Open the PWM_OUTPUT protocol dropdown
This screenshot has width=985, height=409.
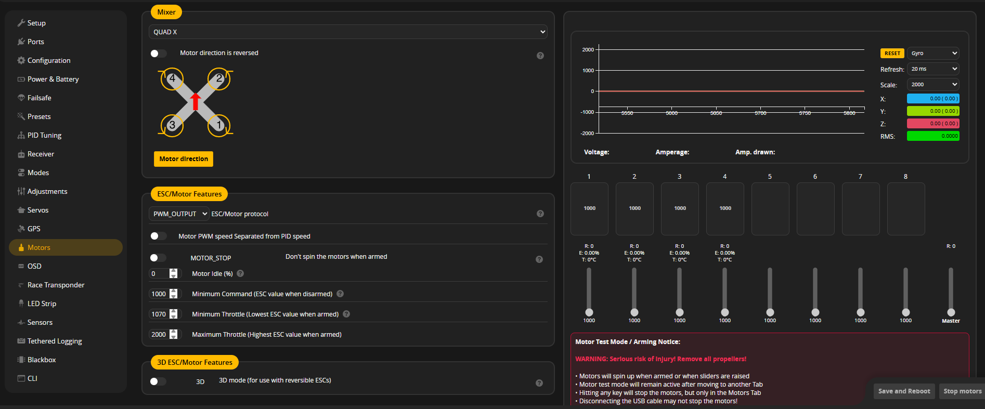[179, 214]
